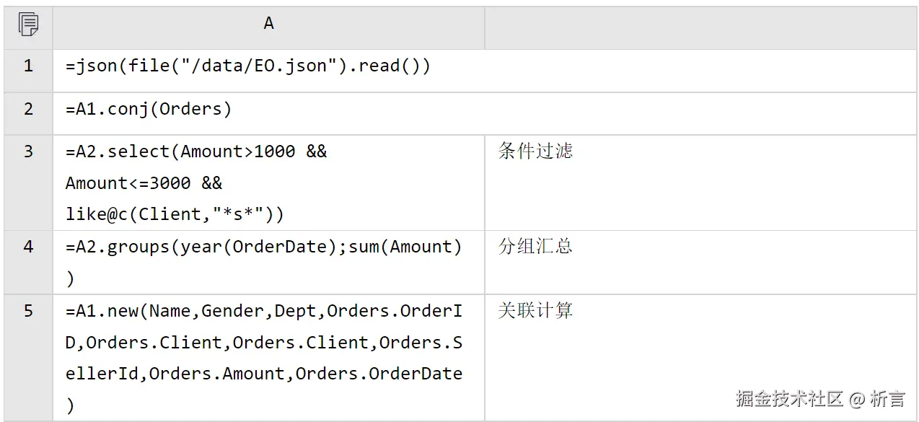
Task: Select row header 3
Action: pos(28,151)
